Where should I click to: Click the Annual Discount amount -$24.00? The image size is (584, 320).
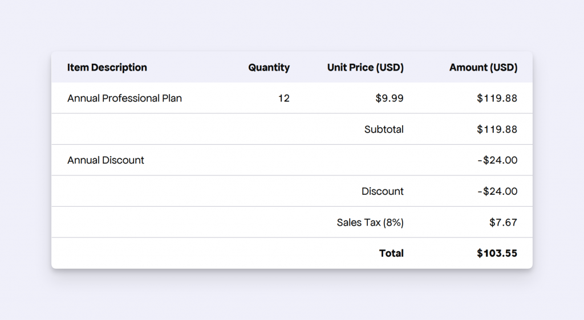click(497, 160)
